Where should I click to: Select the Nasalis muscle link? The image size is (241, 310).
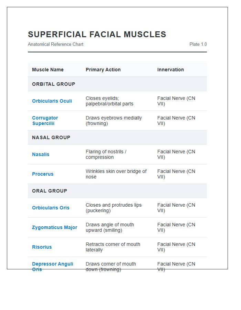tap(41, 154)
